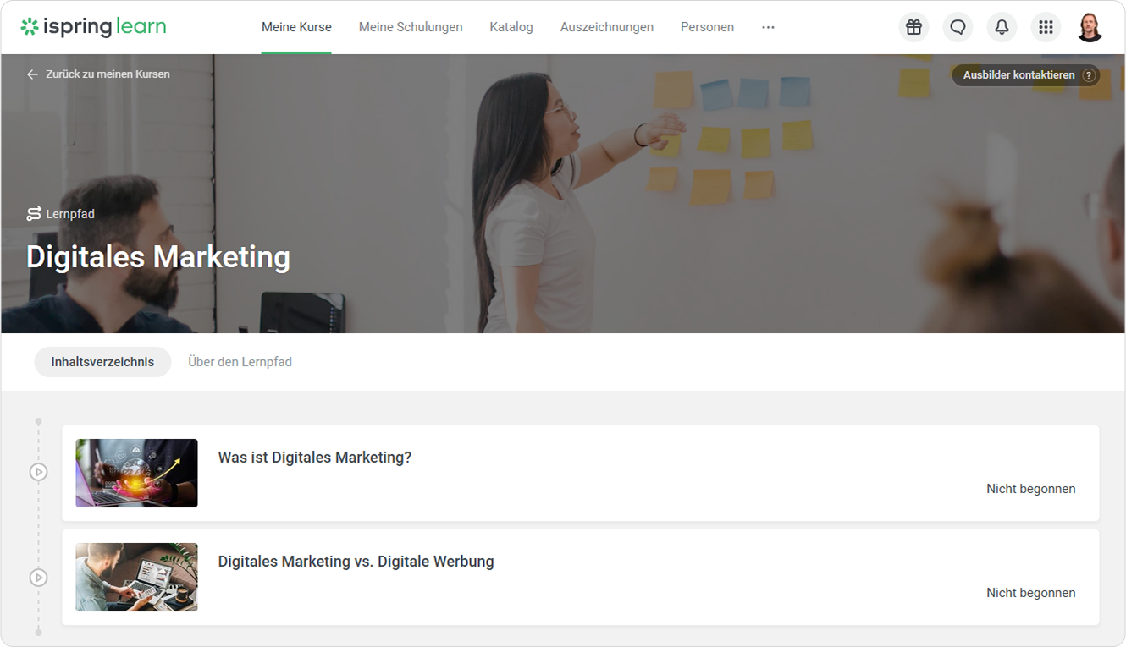Open the notifications bell
This screenshot has height=647, width=1126.
1002,27
